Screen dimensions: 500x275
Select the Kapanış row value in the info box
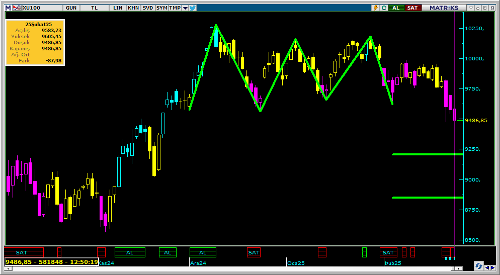pos(51,49)
